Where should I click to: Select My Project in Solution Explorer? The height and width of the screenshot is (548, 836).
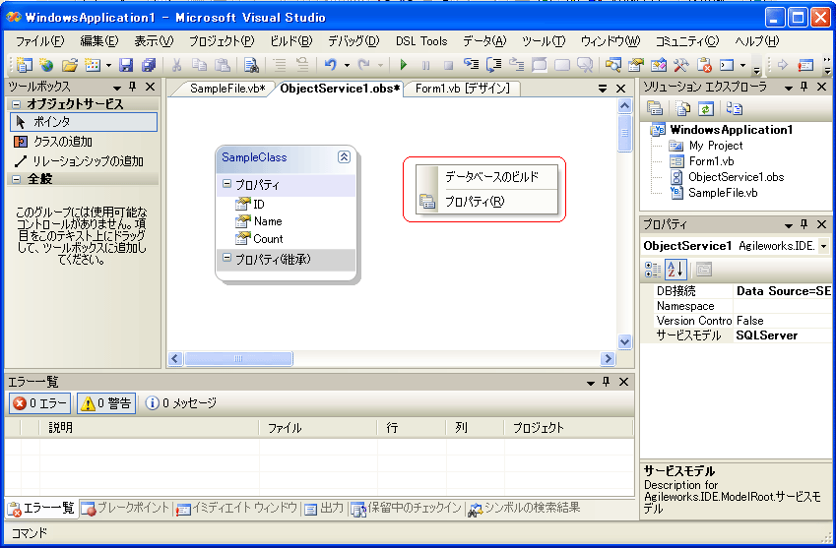tap(716, 146)
